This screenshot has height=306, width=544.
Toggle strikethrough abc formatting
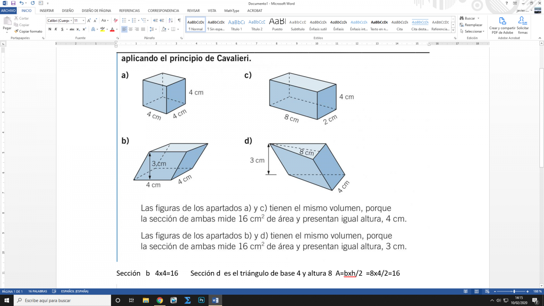(x=72, y=29)
